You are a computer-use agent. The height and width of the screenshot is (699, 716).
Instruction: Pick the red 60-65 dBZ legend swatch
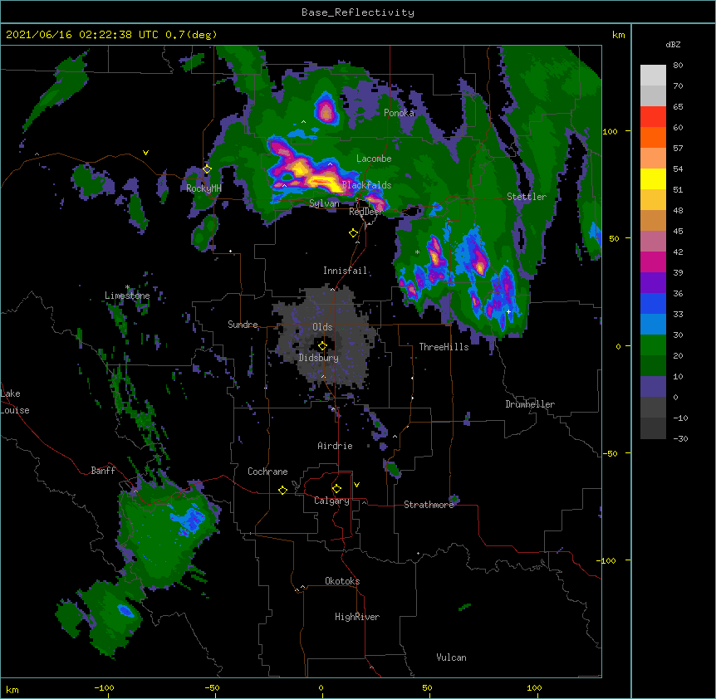[x=653, y=117]
